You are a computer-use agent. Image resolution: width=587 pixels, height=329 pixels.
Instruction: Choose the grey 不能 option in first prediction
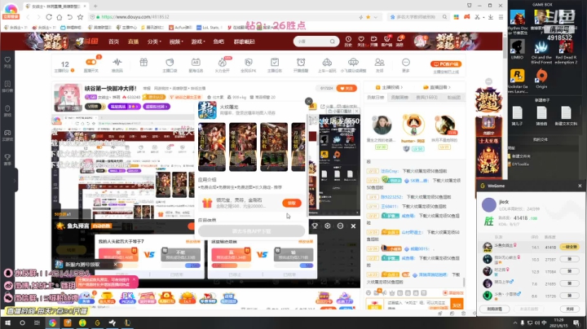[180, 255]
